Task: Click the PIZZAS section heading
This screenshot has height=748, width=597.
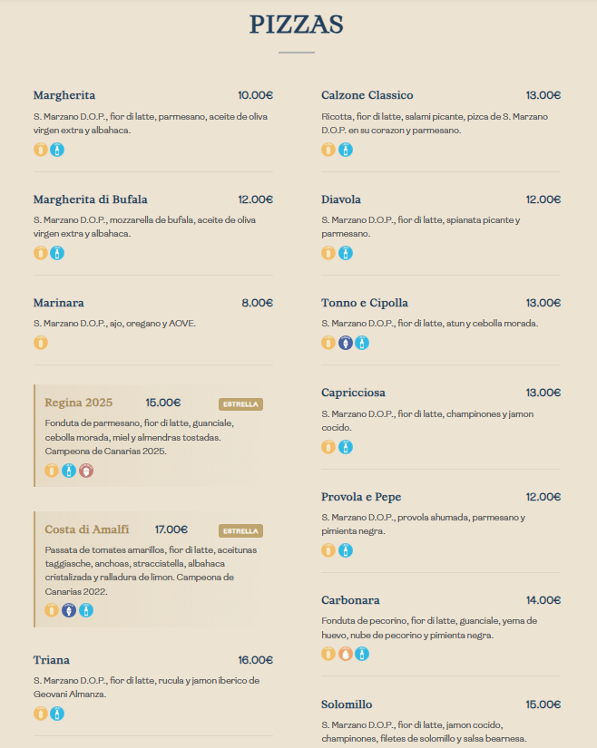Action: pyautogui.click(x=297, y=24)
